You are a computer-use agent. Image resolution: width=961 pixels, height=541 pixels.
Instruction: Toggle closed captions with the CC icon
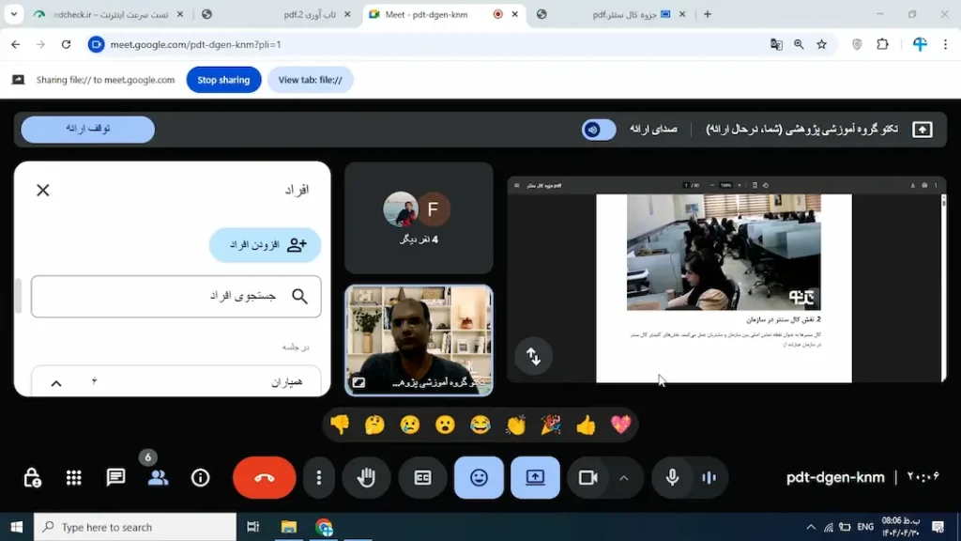pyautogui.click(x=422, y=477)
